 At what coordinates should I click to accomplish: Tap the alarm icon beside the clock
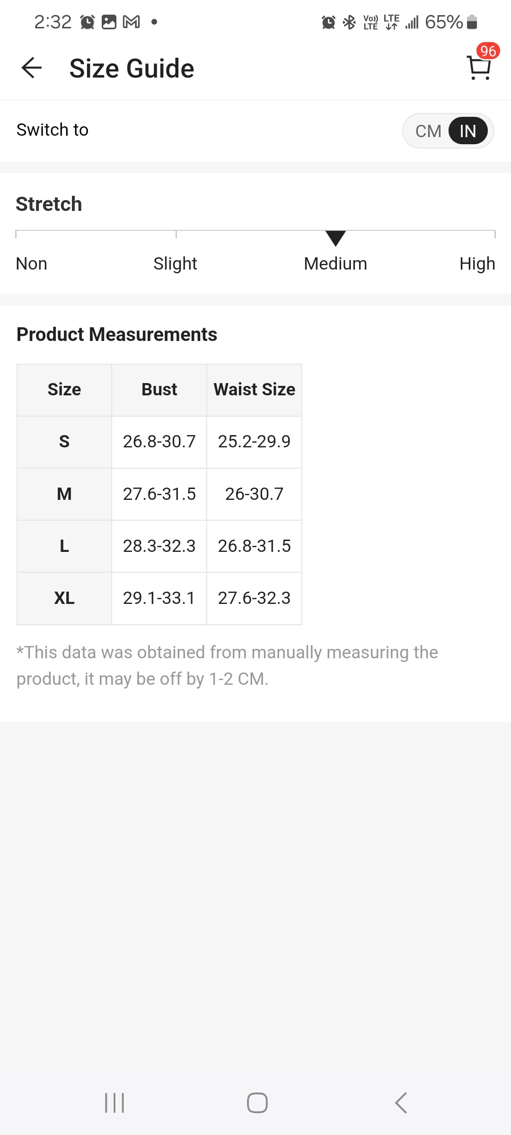87,22
